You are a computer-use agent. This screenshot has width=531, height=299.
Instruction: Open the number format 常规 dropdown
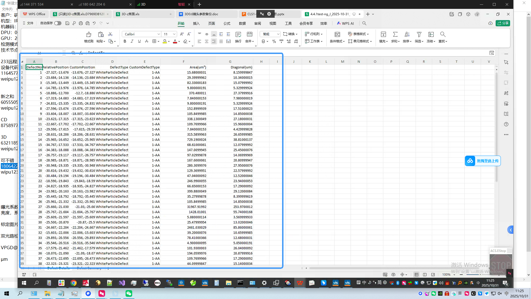pos(278,34)
